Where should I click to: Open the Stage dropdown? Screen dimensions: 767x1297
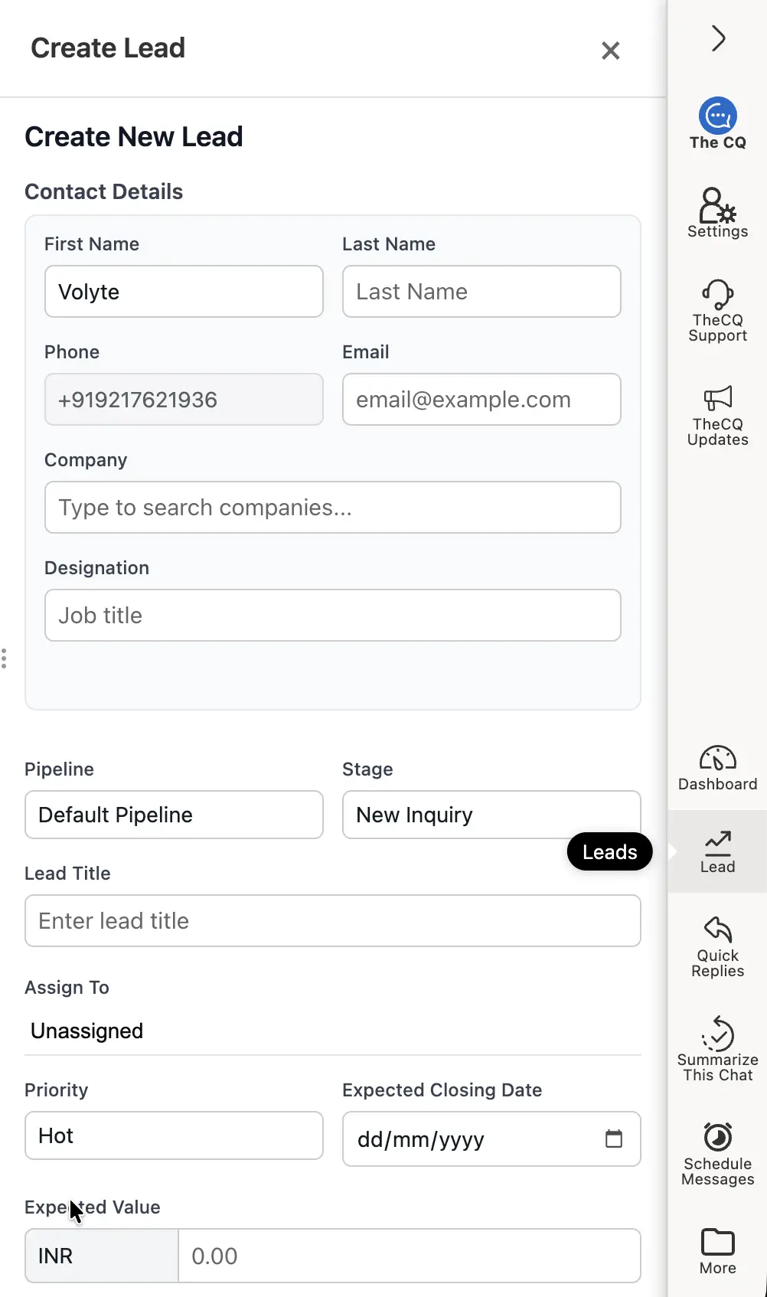click(491, 815)
